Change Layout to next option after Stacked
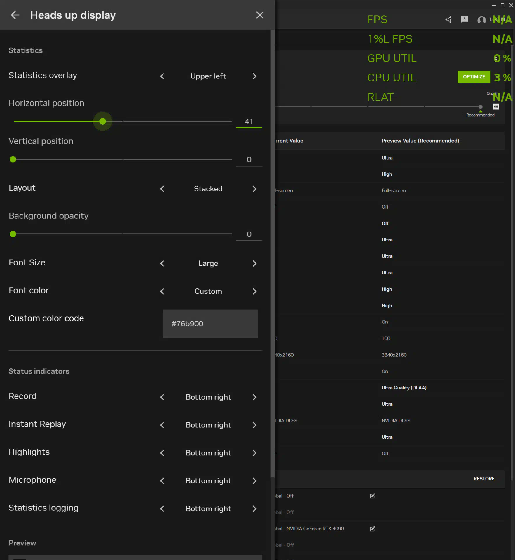The width and height of the screenshot is (515, 560). coord(254,189)
